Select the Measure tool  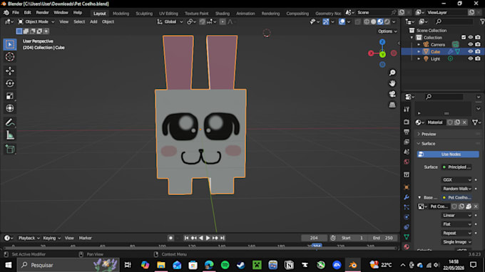[10, 135]
